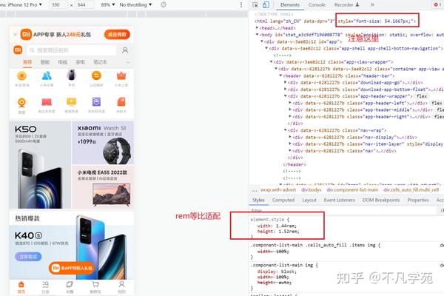Open the shopping cart bottom nav icon
This screenshot has width=444, height=296.
pyautogui.click(x=95, y=286)
